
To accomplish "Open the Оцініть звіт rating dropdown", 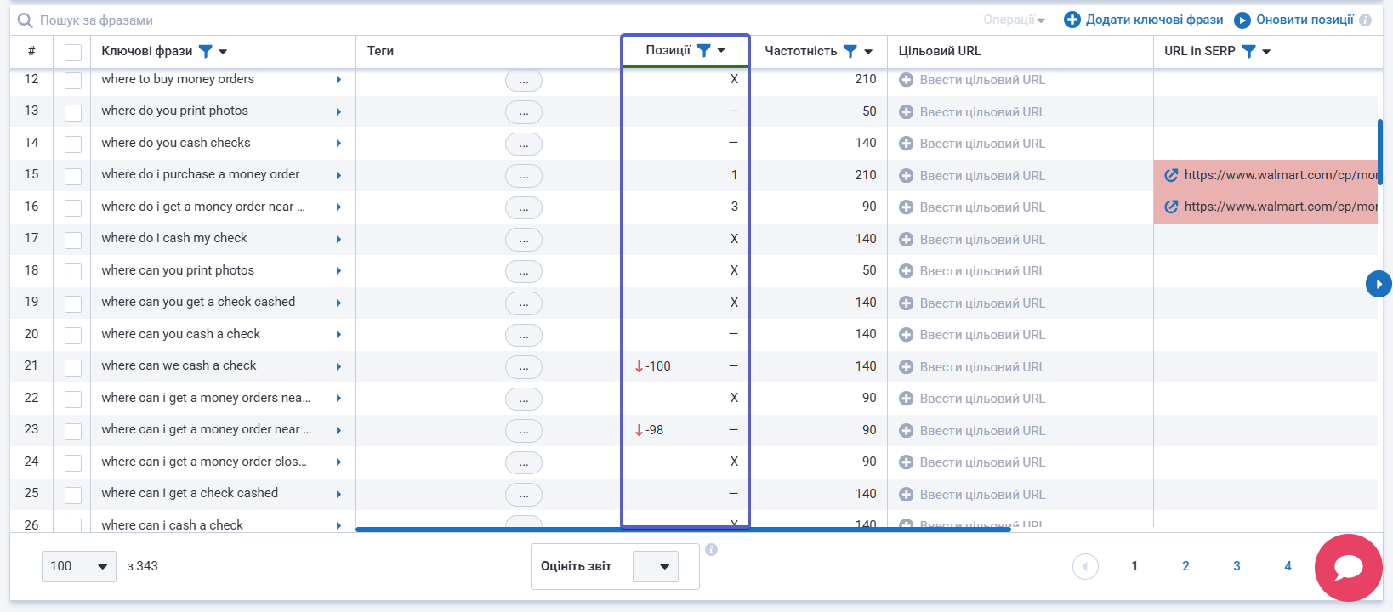I will [x=656, y=566].
